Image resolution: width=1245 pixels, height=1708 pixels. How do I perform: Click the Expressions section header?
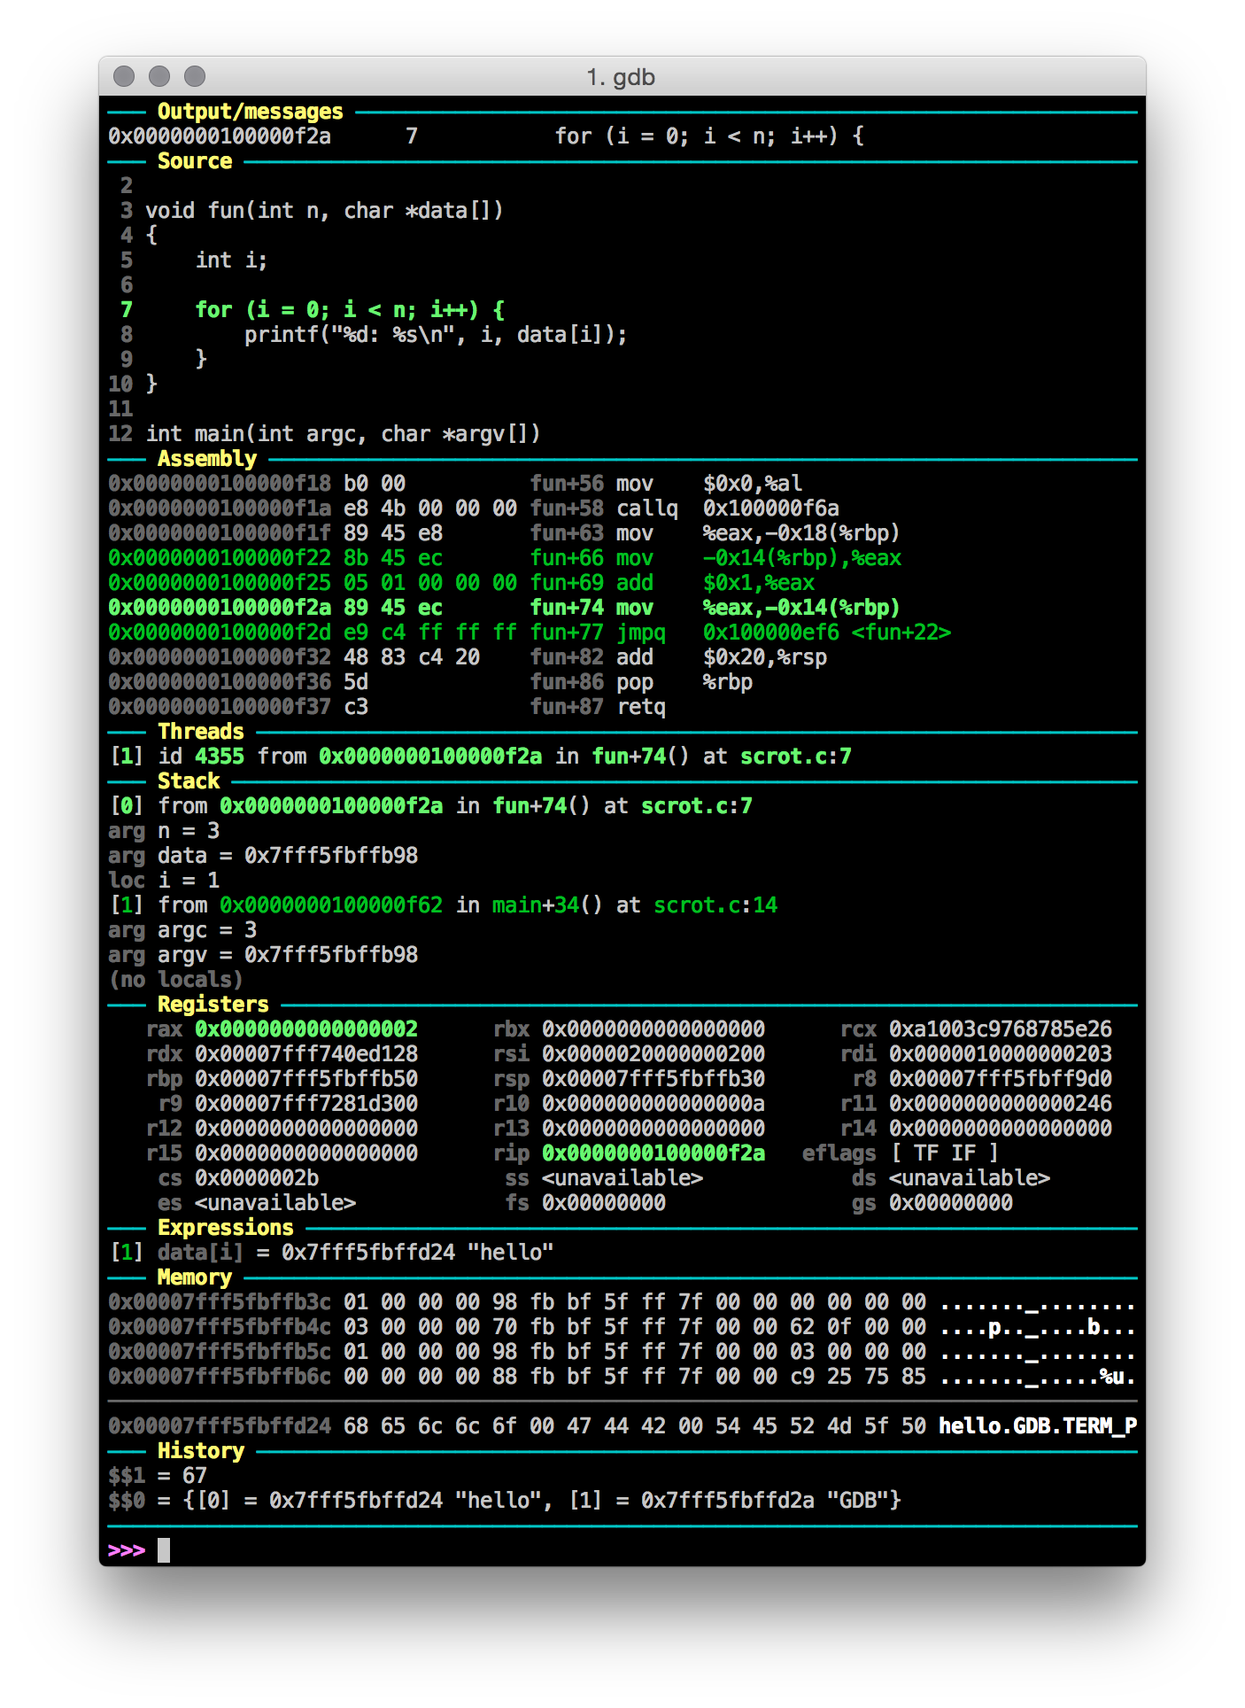[x=226, y=1228]
